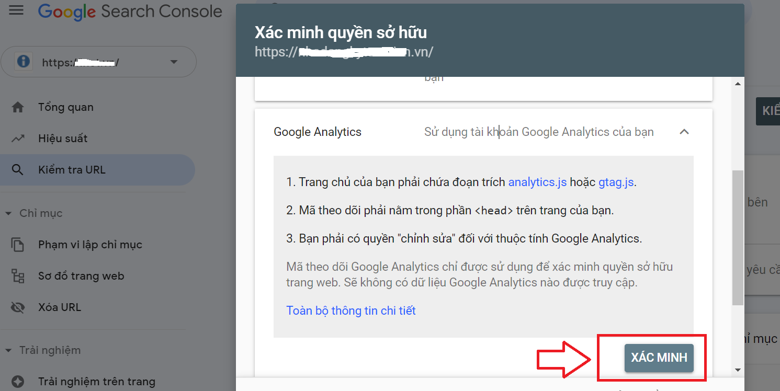Image resolution: width=780 pixels, height=391 pixels.
Task: Click the Phạm vi lập chỉ mục pages icon
Action: [x=18, y=245]
